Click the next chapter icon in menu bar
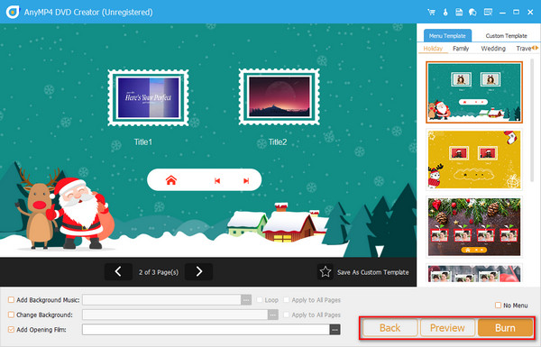Screen dimensions: 541x347 pos(246,181)
